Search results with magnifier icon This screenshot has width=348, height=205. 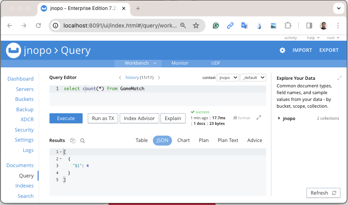click(83, 141)
